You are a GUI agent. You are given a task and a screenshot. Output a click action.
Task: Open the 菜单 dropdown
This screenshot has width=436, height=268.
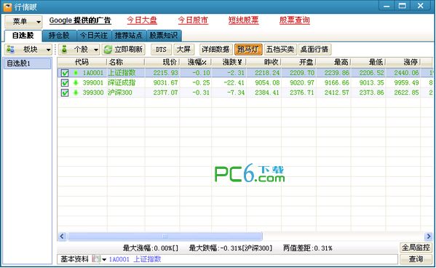click(x=23, y=21)
